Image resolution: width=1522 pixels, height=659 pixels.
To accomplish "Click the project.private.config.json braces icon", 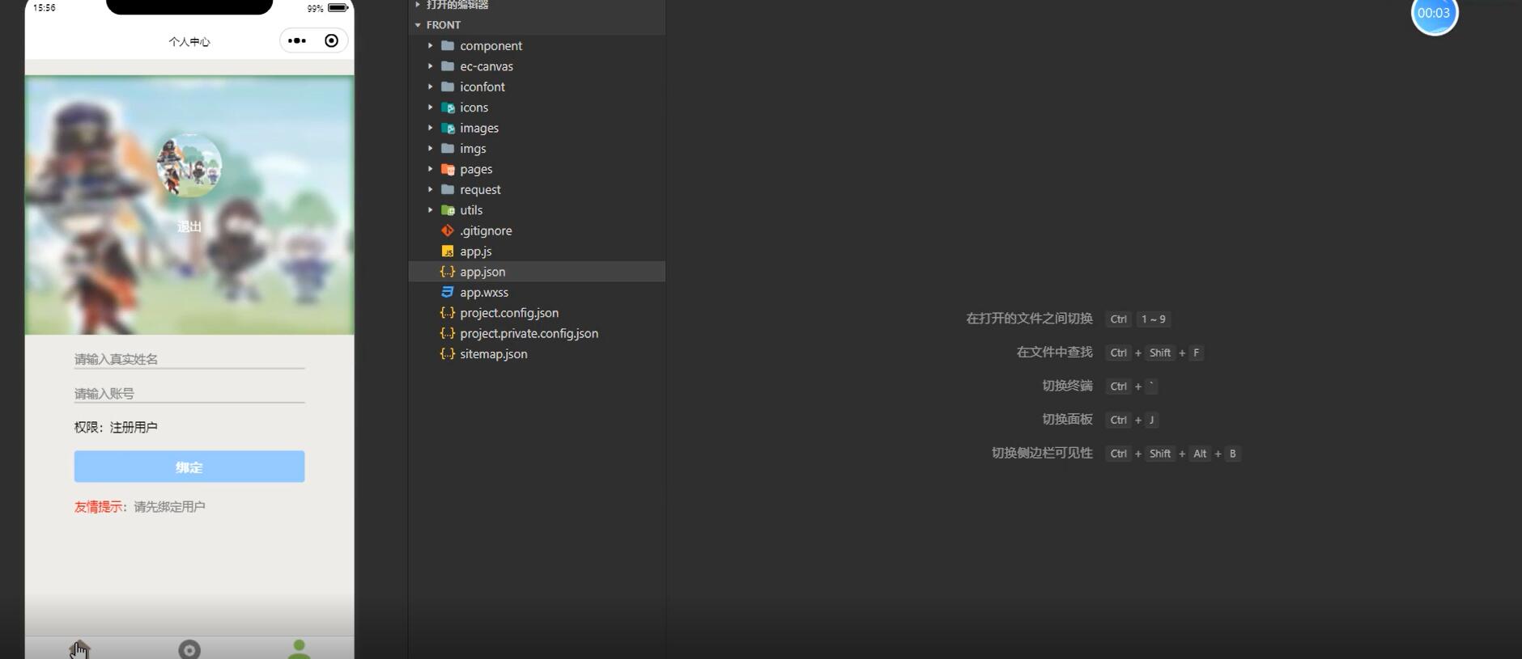I will click(x=447, y=333).
